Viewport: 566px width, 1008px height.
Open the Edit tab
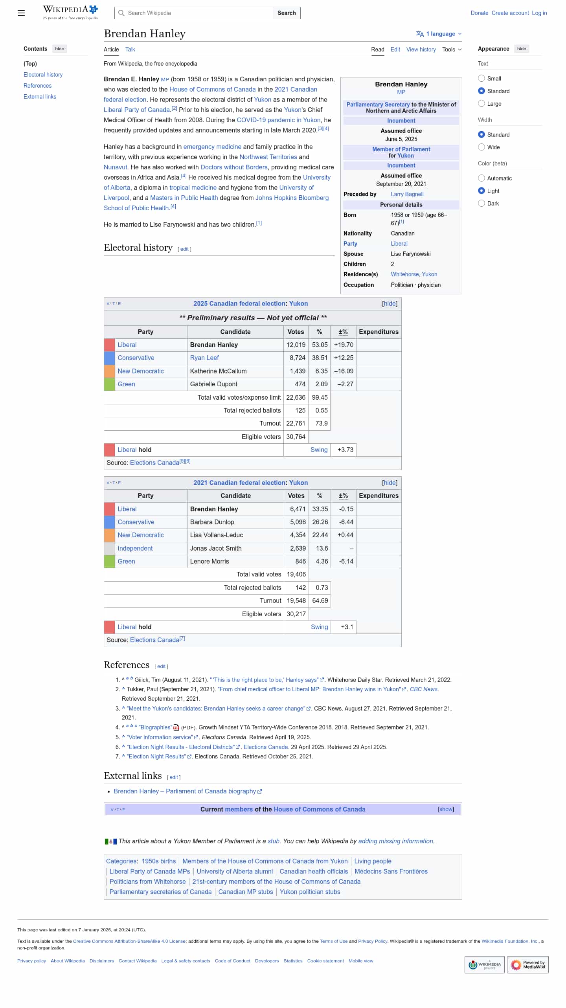click(x=395, y=50)
